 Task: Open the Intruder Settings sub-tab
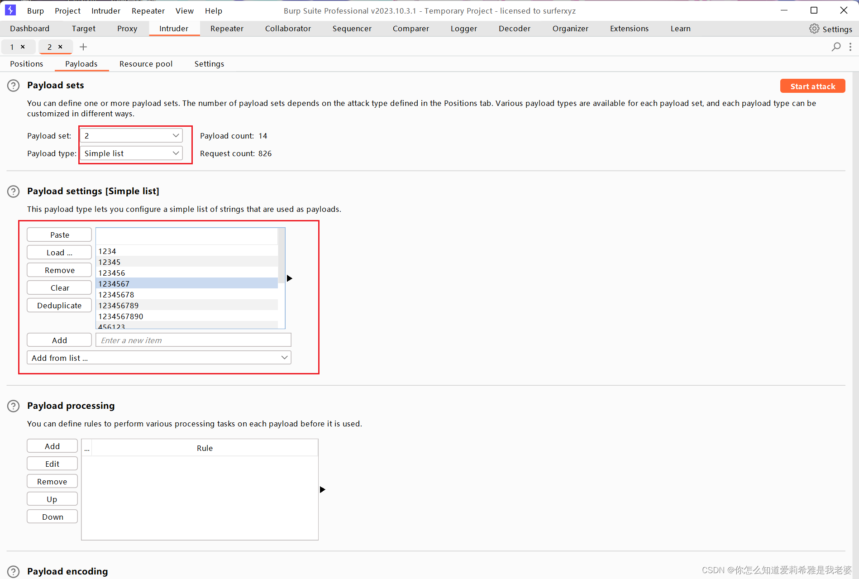[x=209, y=64]
